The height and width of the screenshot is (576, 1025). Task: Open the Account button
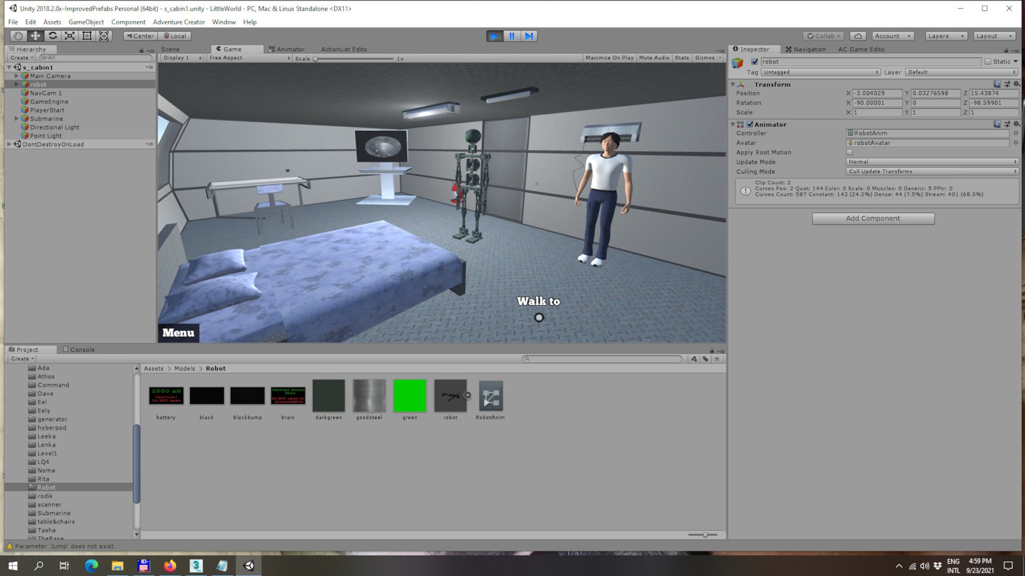pos(893,36)
